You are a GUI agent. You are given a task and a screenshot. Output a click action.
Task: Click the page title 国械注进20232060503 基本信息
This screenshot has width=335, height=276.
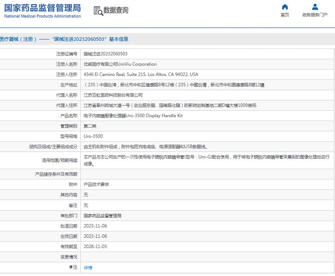[x=90, y=39]
